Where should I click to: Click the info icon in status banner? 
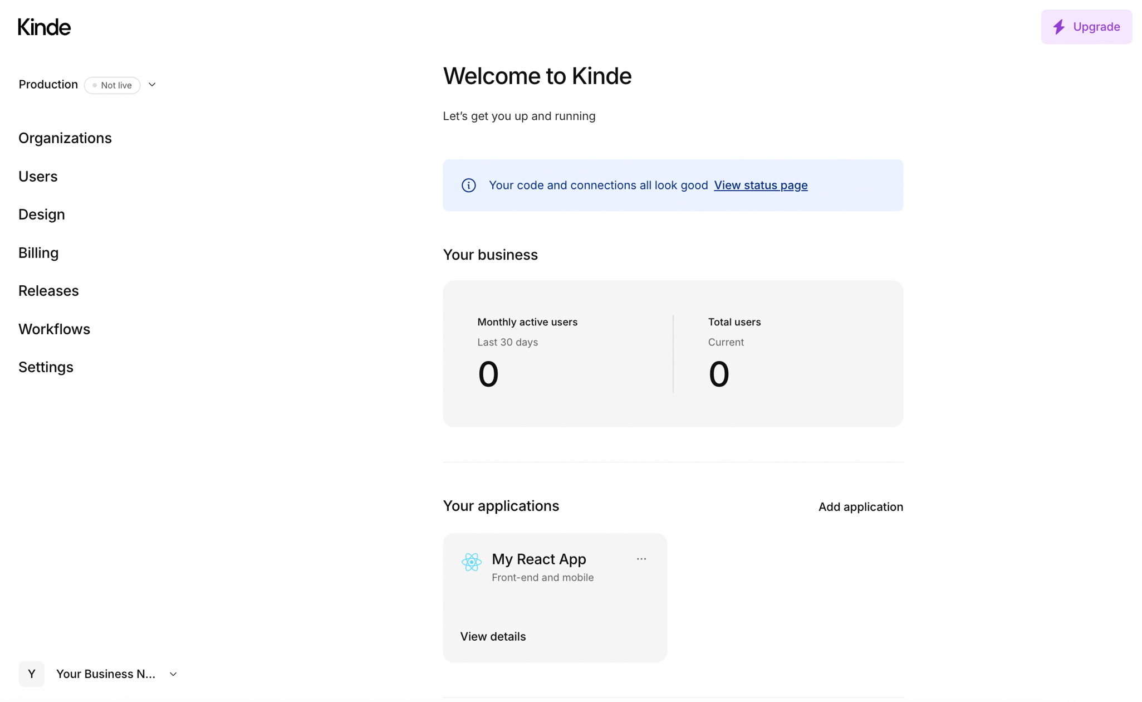pos(468,185)
